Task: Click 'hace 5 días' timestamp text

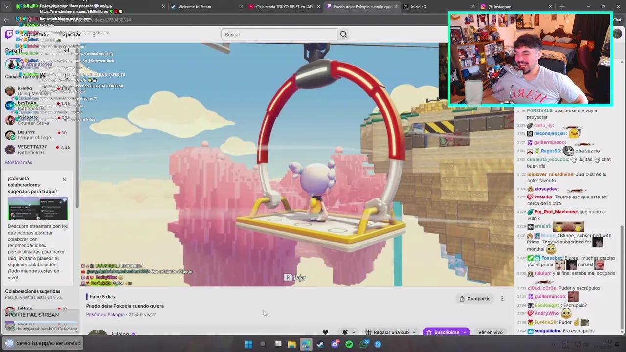Action: click(102, 297)
